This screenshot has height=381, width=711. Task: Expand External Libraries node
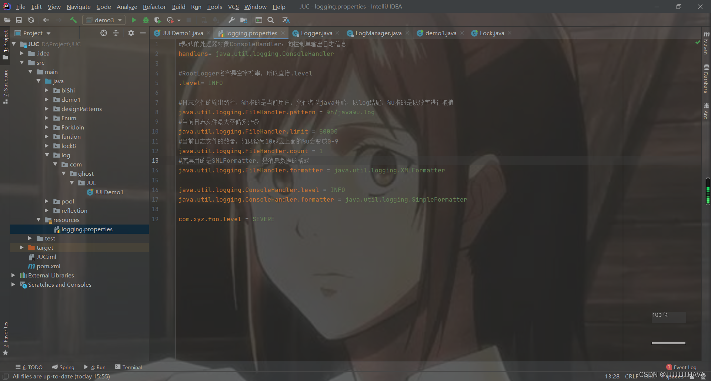[13, 275]
